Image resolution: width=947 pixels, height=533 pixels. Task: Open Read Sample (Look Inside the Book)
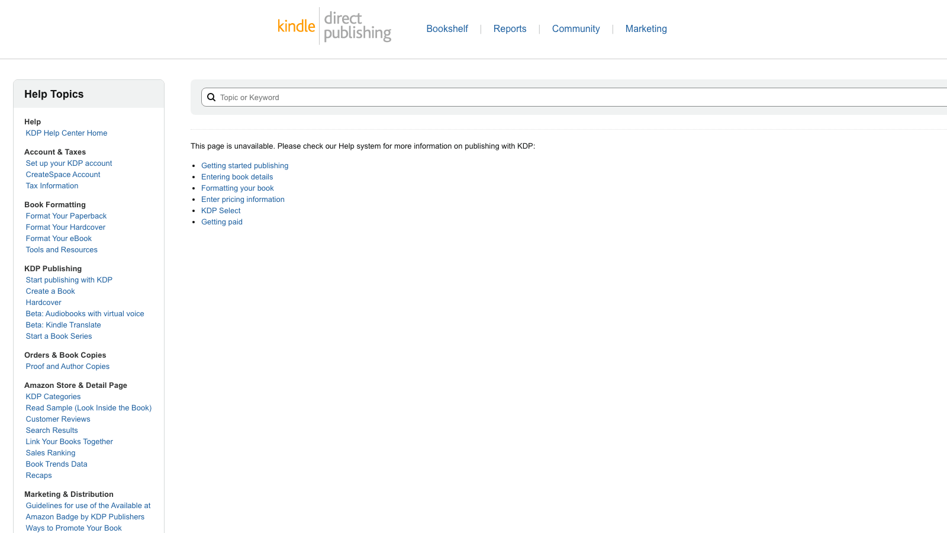[89, 408]
